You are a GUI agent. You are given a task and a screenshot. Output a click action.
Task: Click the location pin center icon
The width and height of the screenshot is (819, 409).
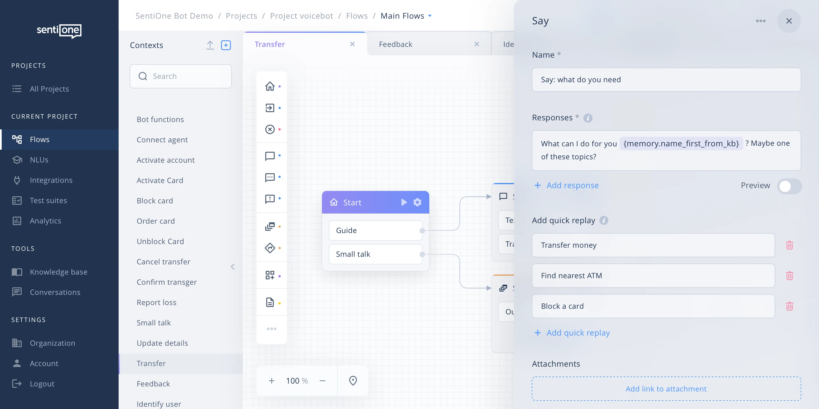pos(353,381)
